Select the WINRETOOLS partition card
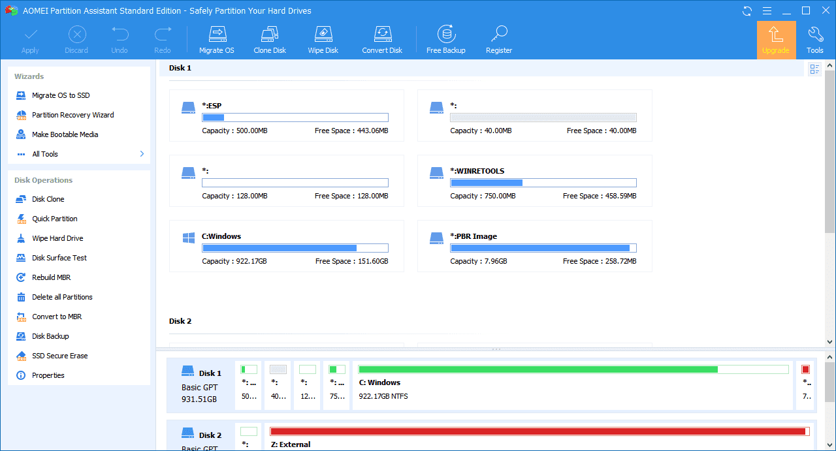The image size is (836, 451). pos(534,181)
